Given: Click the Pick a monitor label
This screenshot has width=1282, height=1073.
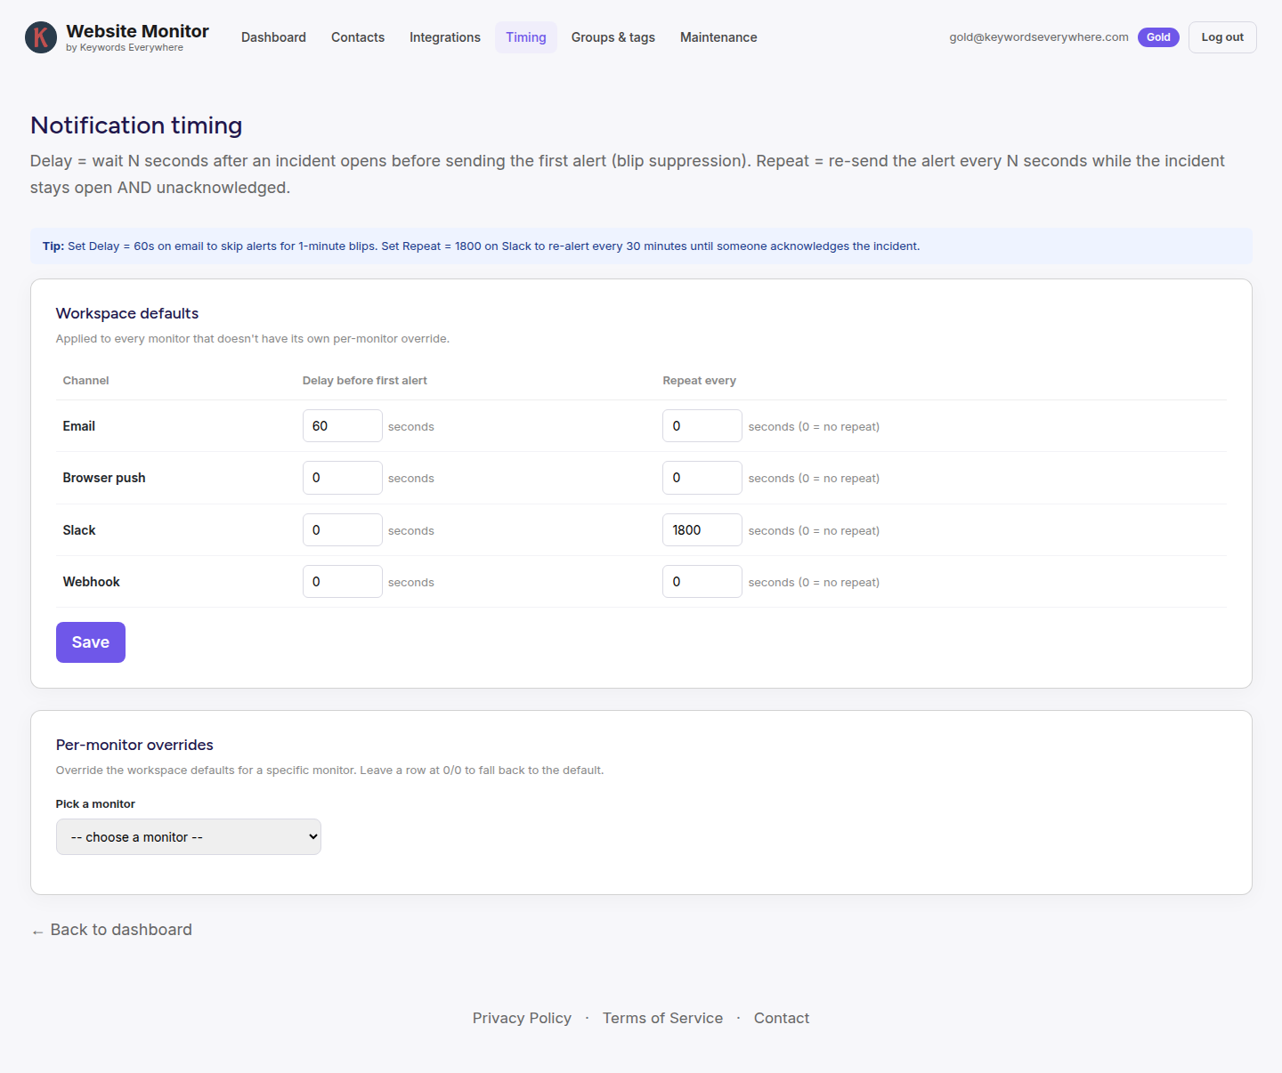Looking at the screenshot, I should coord(95,804).
